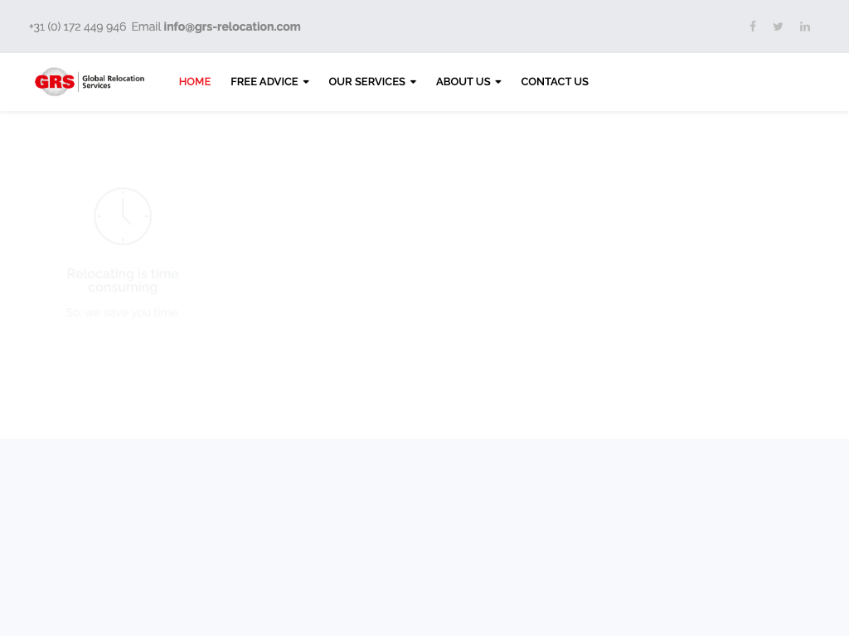Image resolution: width=849 pixels, height=636 pixels.
Task: Expand the arrow beside FREE ADVICE
Action: click(x=306, y=82)
